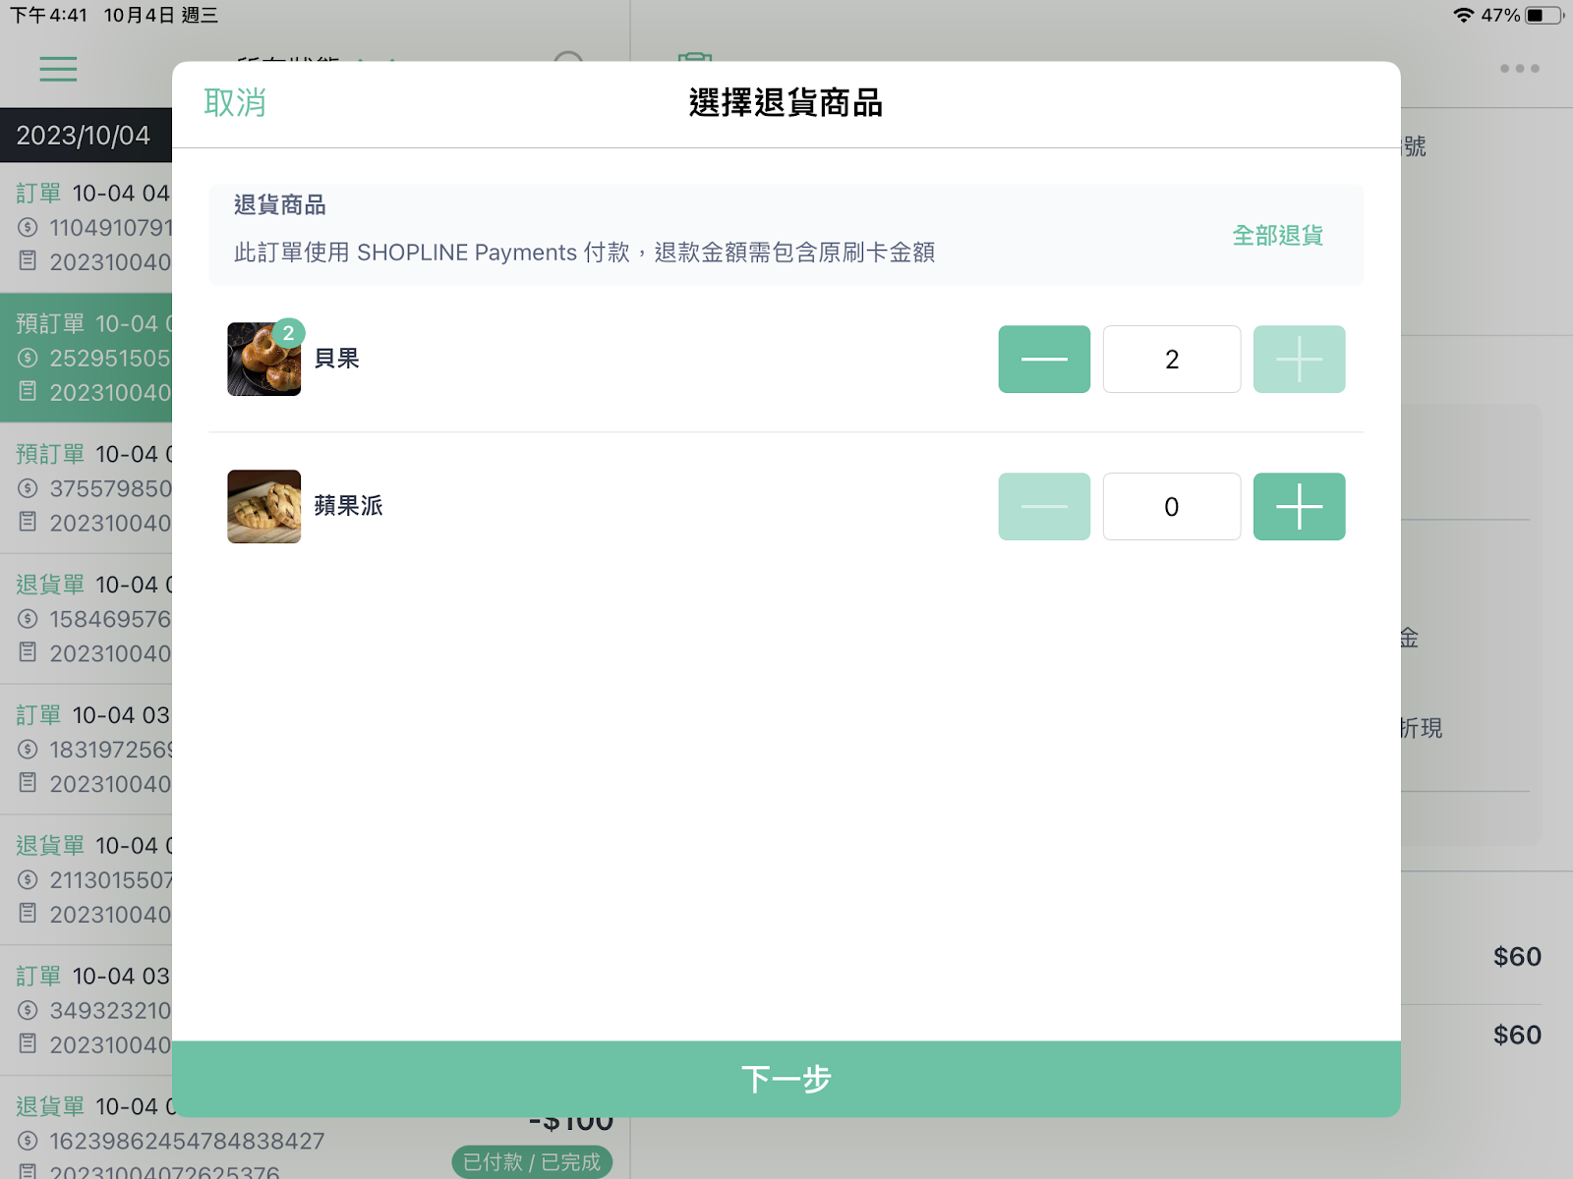The width and height of the screenshot is (1573, 1179).
Task: Edit the 貝果 quantity field
Action: pos(1172,360)
